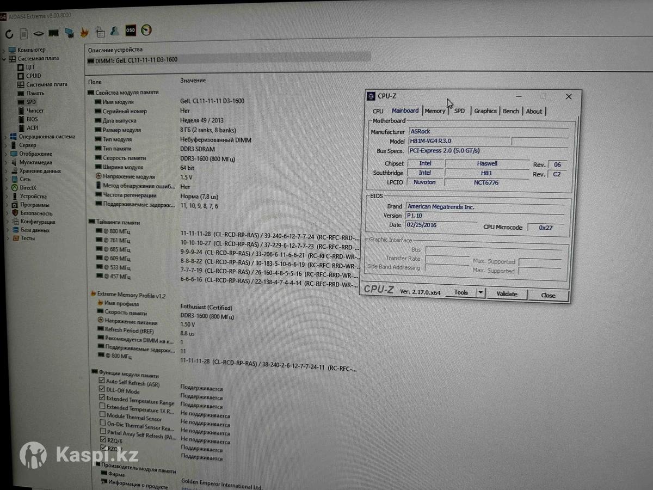Viewport: 653px width, 490px height.
Task: Select the BIOS item in sidebar tree
Action: [x=32, y=119]
